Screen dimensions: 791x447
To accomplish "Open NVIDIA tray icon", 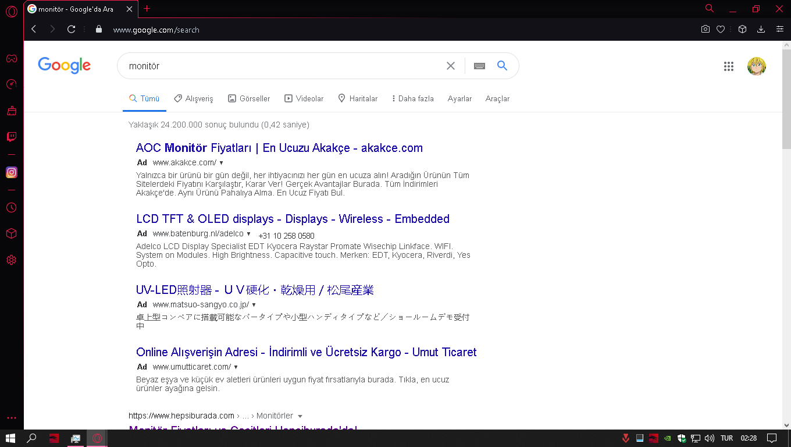I will click(x=668, y=438).
